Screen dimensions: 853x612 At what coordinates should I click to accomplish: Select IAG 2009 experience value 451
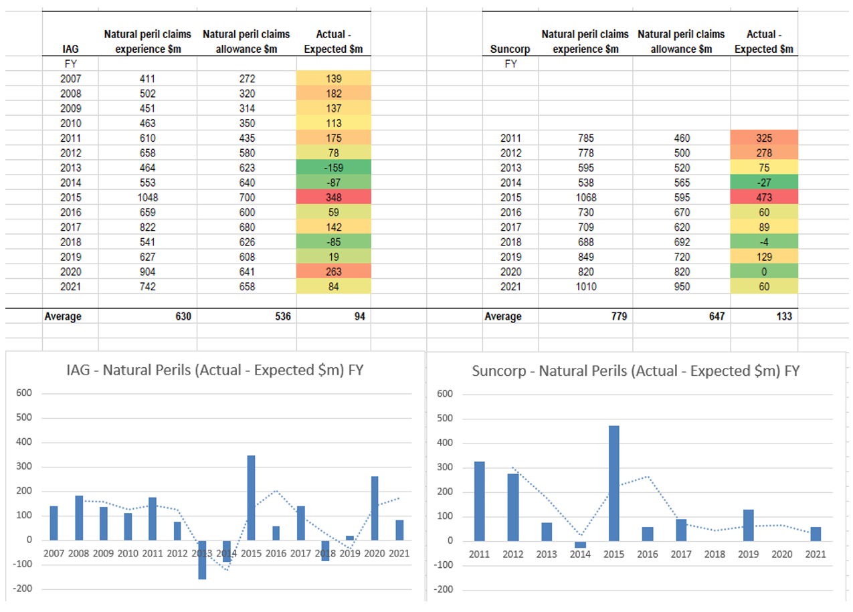148,108
